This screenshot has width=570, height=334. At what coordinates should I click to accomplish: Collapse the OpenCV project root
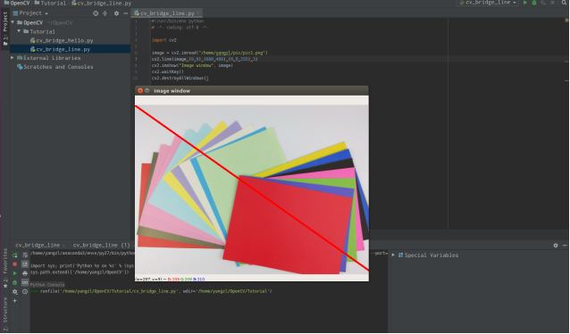tap(13, 22)
